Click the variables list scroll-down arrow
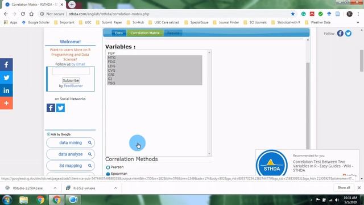This screenshot has height=205, width=364. pos(209,154)
